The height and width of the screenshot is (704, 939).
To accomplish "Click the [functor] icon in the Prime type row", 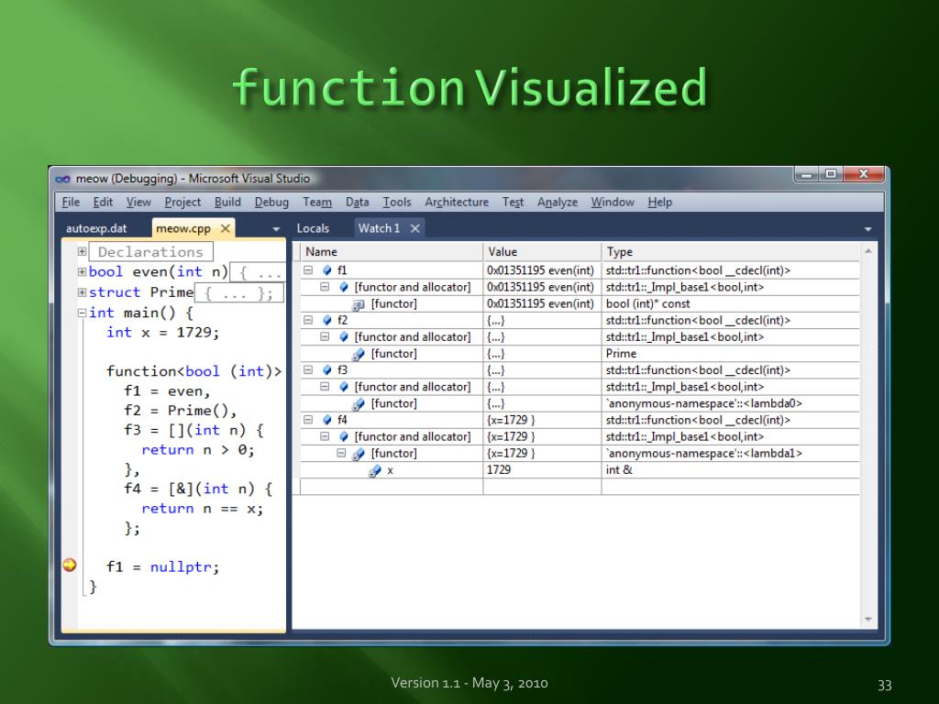I will click(359, 355).
